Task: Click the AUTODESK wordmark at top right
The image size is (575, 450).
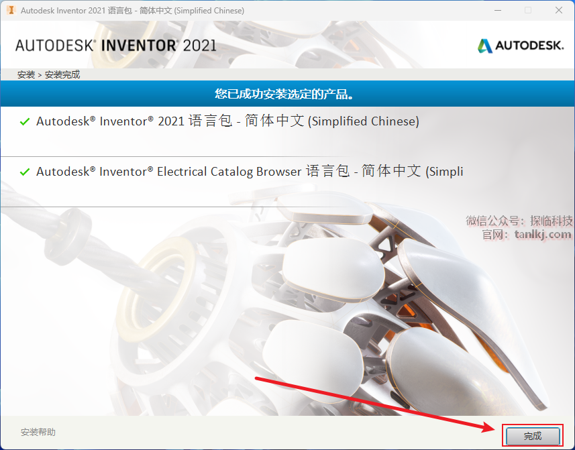Action: coord(529,46)
